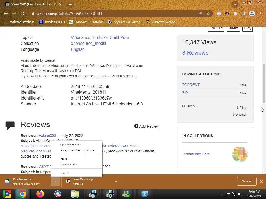Open a new tab
This screenshot has width=266, height=199.
[70, 4]
